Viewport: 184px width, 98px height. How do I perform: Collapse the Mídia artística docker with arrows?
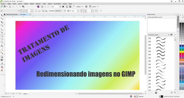(x=176, y=14)
